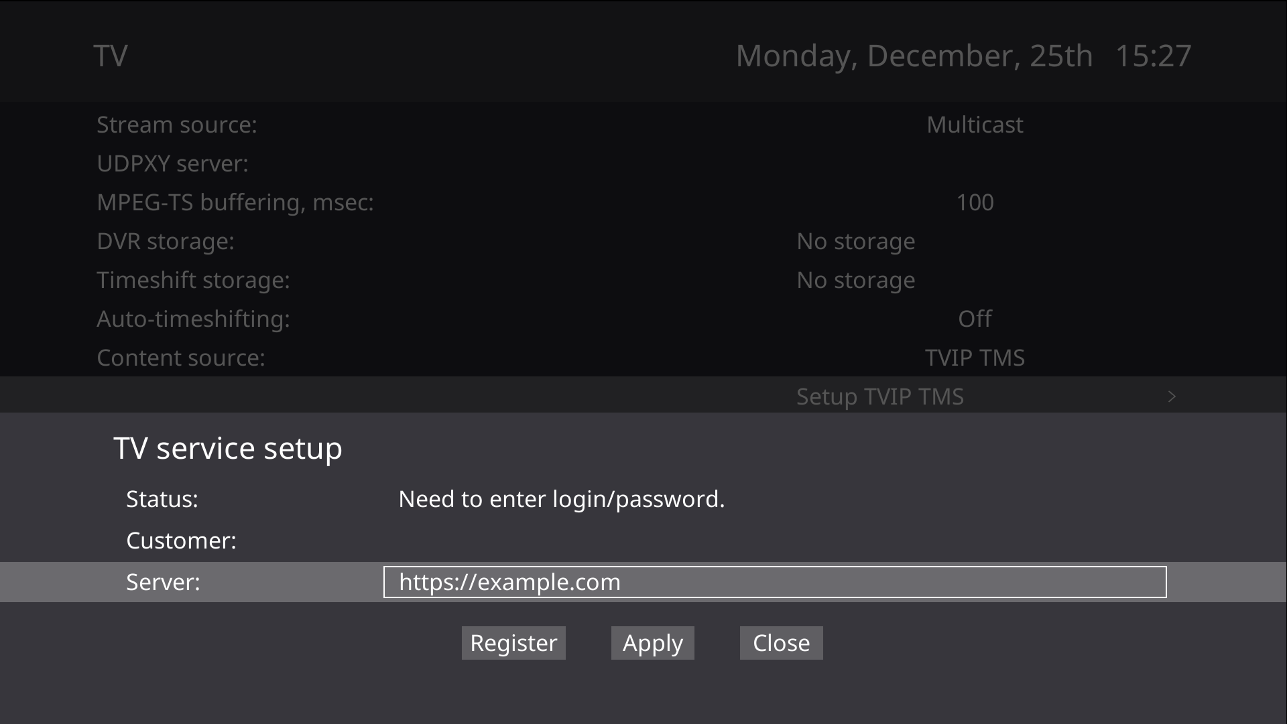Toggle Auto-timeshifting Off setting

974,319
